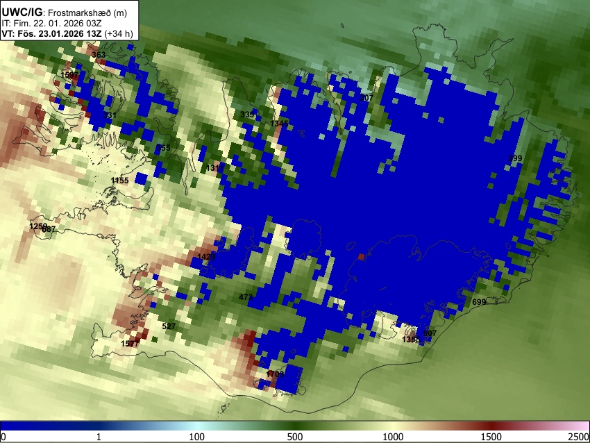Viewport: 590px width, 443px height.
Task: Click the valid time line 'VT: Fös. 23.01.2026 13Z'
Action: point(51,33)
